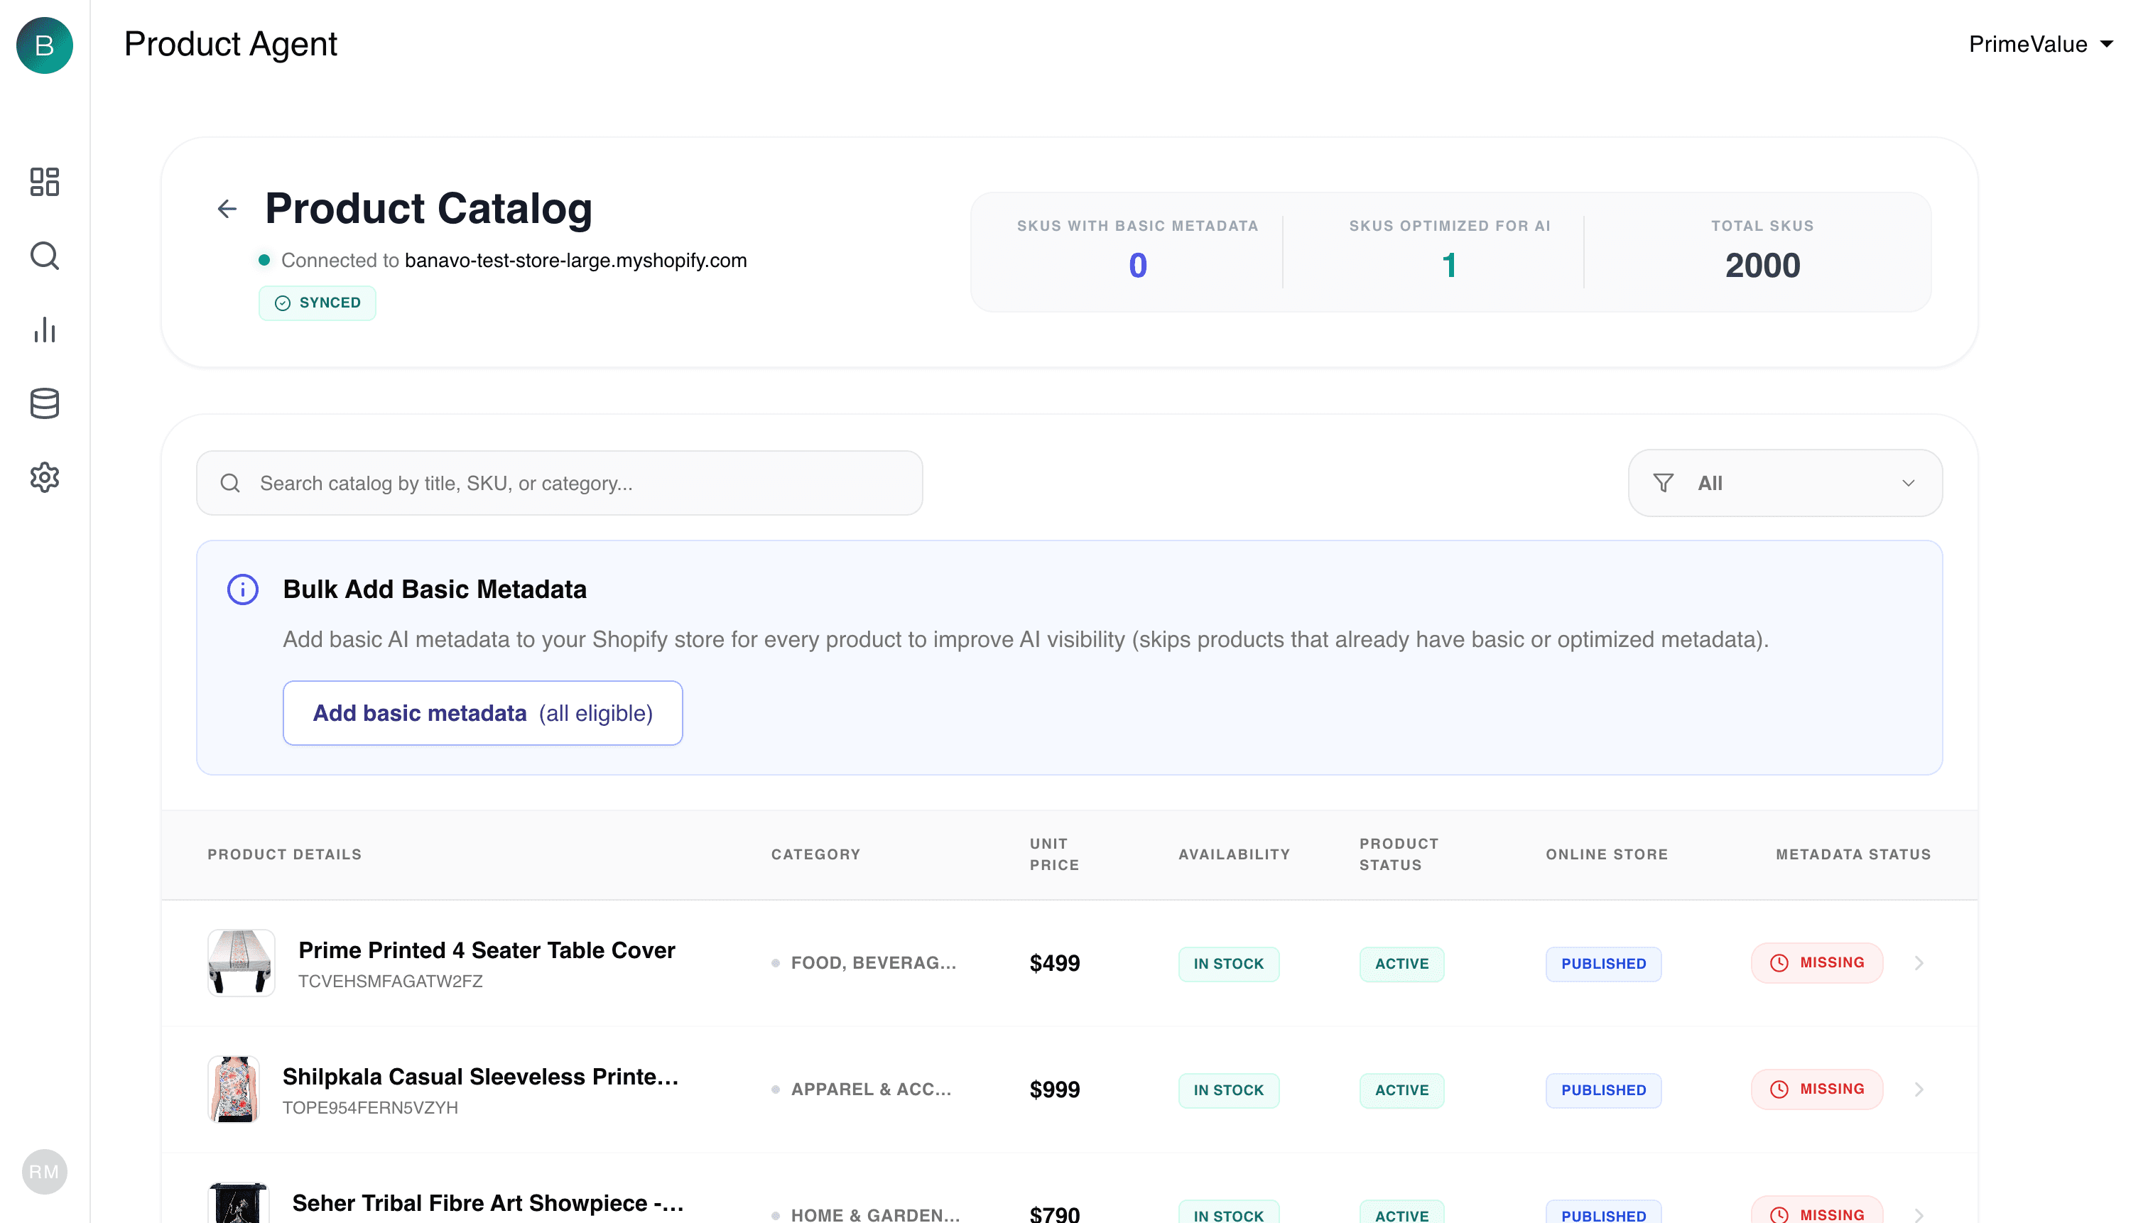Click the PRODUCT DETAILS column header
Viewport: 2148px width, 1223px height.
coord(285,854)
